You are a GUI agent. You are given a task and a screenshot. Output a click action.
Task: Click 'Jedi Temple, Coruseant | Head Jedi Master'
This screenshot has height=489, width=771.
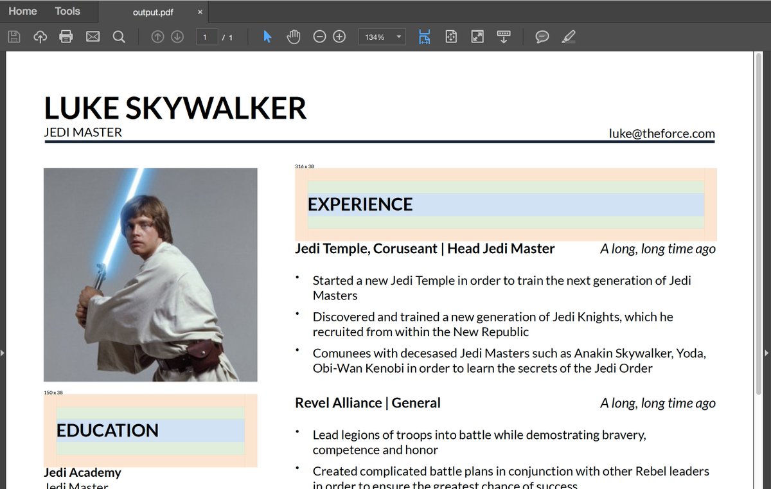425,249
